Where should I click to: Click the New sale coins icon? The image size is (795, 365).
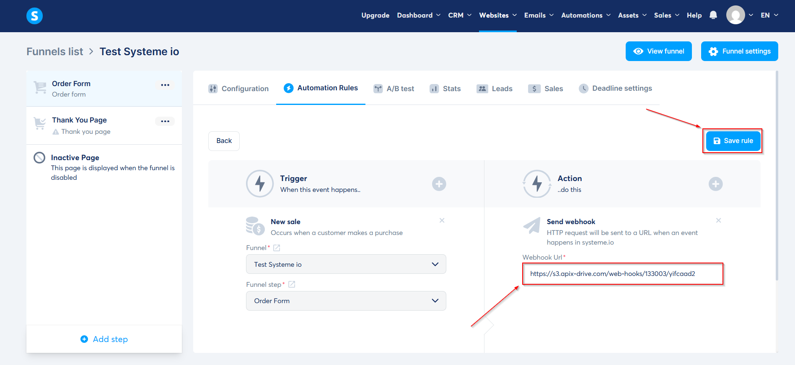pyautogui.click(x=255, y=226)
